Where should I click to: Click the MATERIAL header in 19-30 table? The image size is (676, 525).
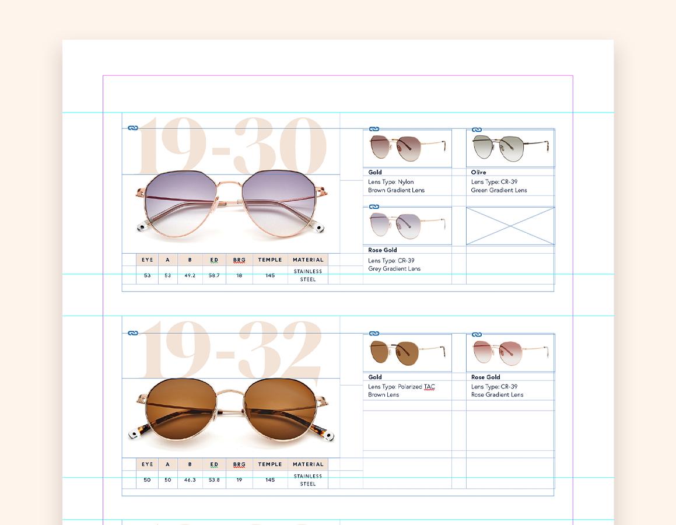coord(308,260)
